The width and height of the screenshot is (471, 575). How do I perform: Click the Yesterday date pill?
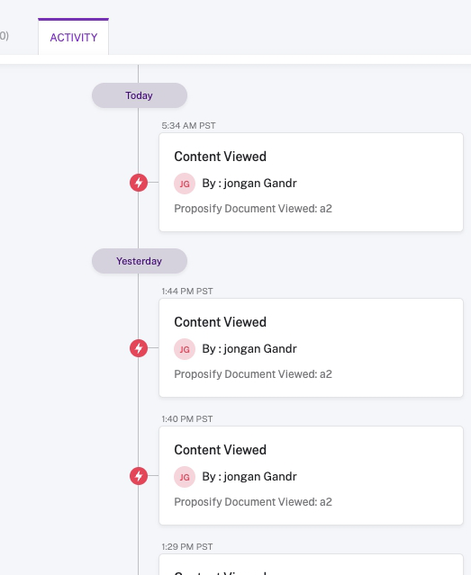click(140, 261)
